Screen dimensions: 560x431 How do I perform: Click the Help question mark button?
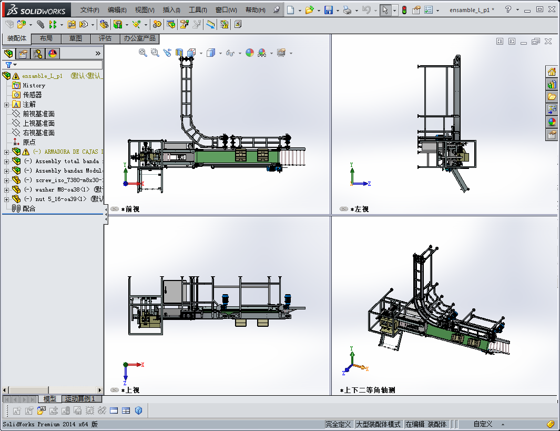point(508,9)
